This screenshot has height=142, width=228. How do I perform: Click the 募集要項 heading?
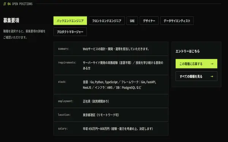[x=11, y=20]
